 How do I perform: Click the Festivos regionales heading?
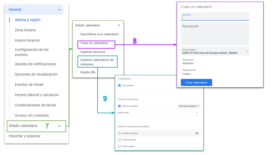coord(128,99)
